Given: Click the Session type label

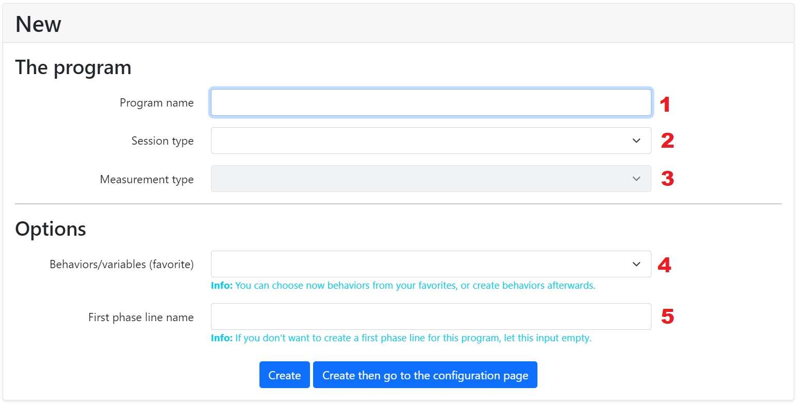Looking at the screenshot, I should [x=162, y=141].
